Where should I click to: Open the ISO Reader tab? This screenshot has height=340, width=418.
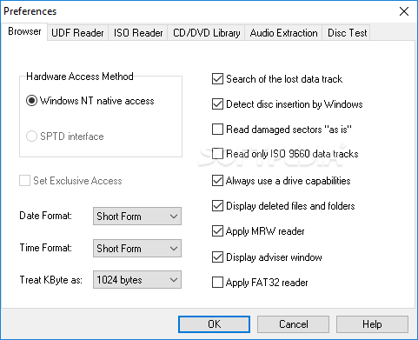138,33
